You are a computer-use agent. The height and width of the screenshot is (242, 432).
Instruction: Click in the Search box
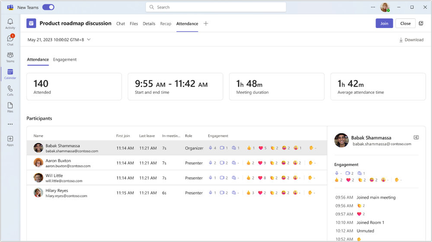click(216, 7)
